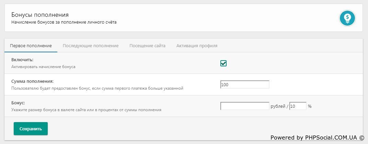Click the Сумма пополнения: setting label
Image resolution: width=368 pixels, height=144 pixels.
pyautogui.click(x=33, y=81)
